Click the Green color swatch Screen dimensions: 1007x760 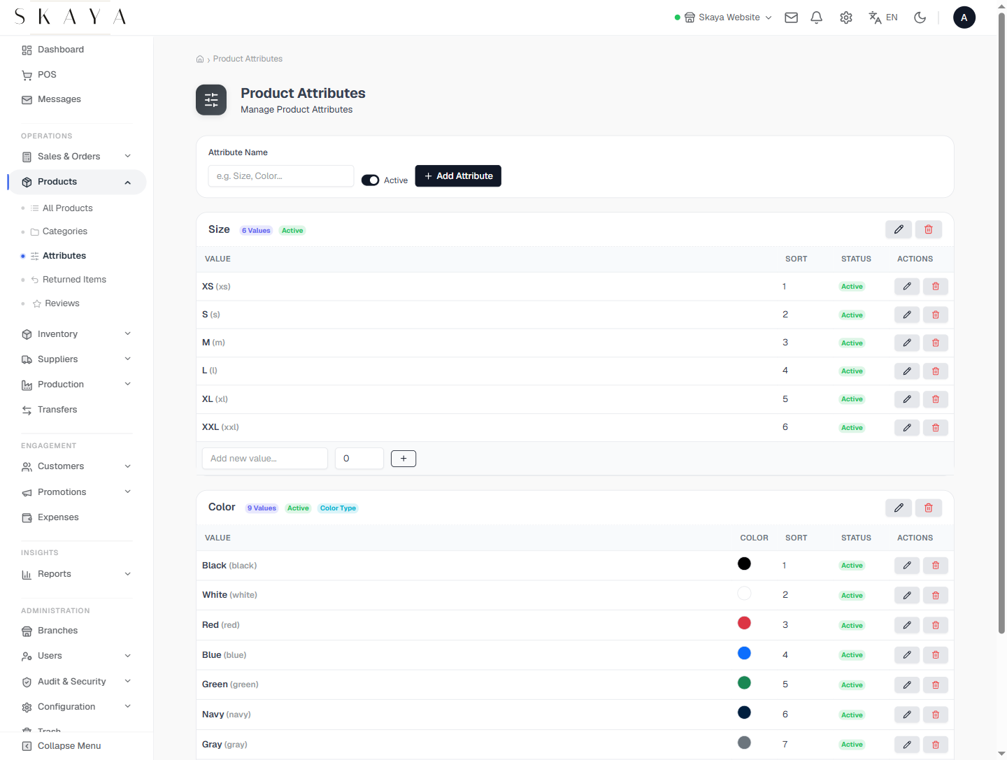pyautogui.click(x=744, y=683)
